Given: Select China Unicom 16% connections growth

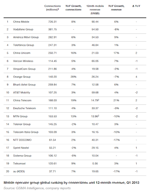Looking at the screenshot, I should (73, 53).
